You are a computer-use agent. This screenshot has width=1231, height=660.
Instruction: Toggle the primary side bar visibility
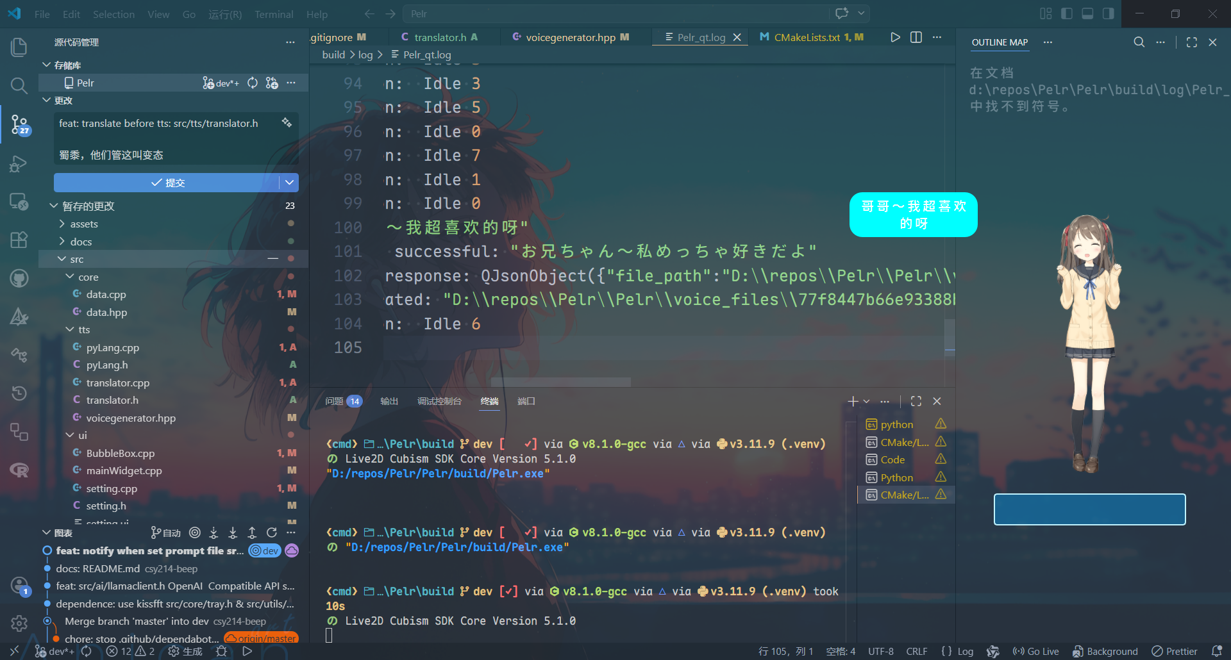pos(1067,13)
